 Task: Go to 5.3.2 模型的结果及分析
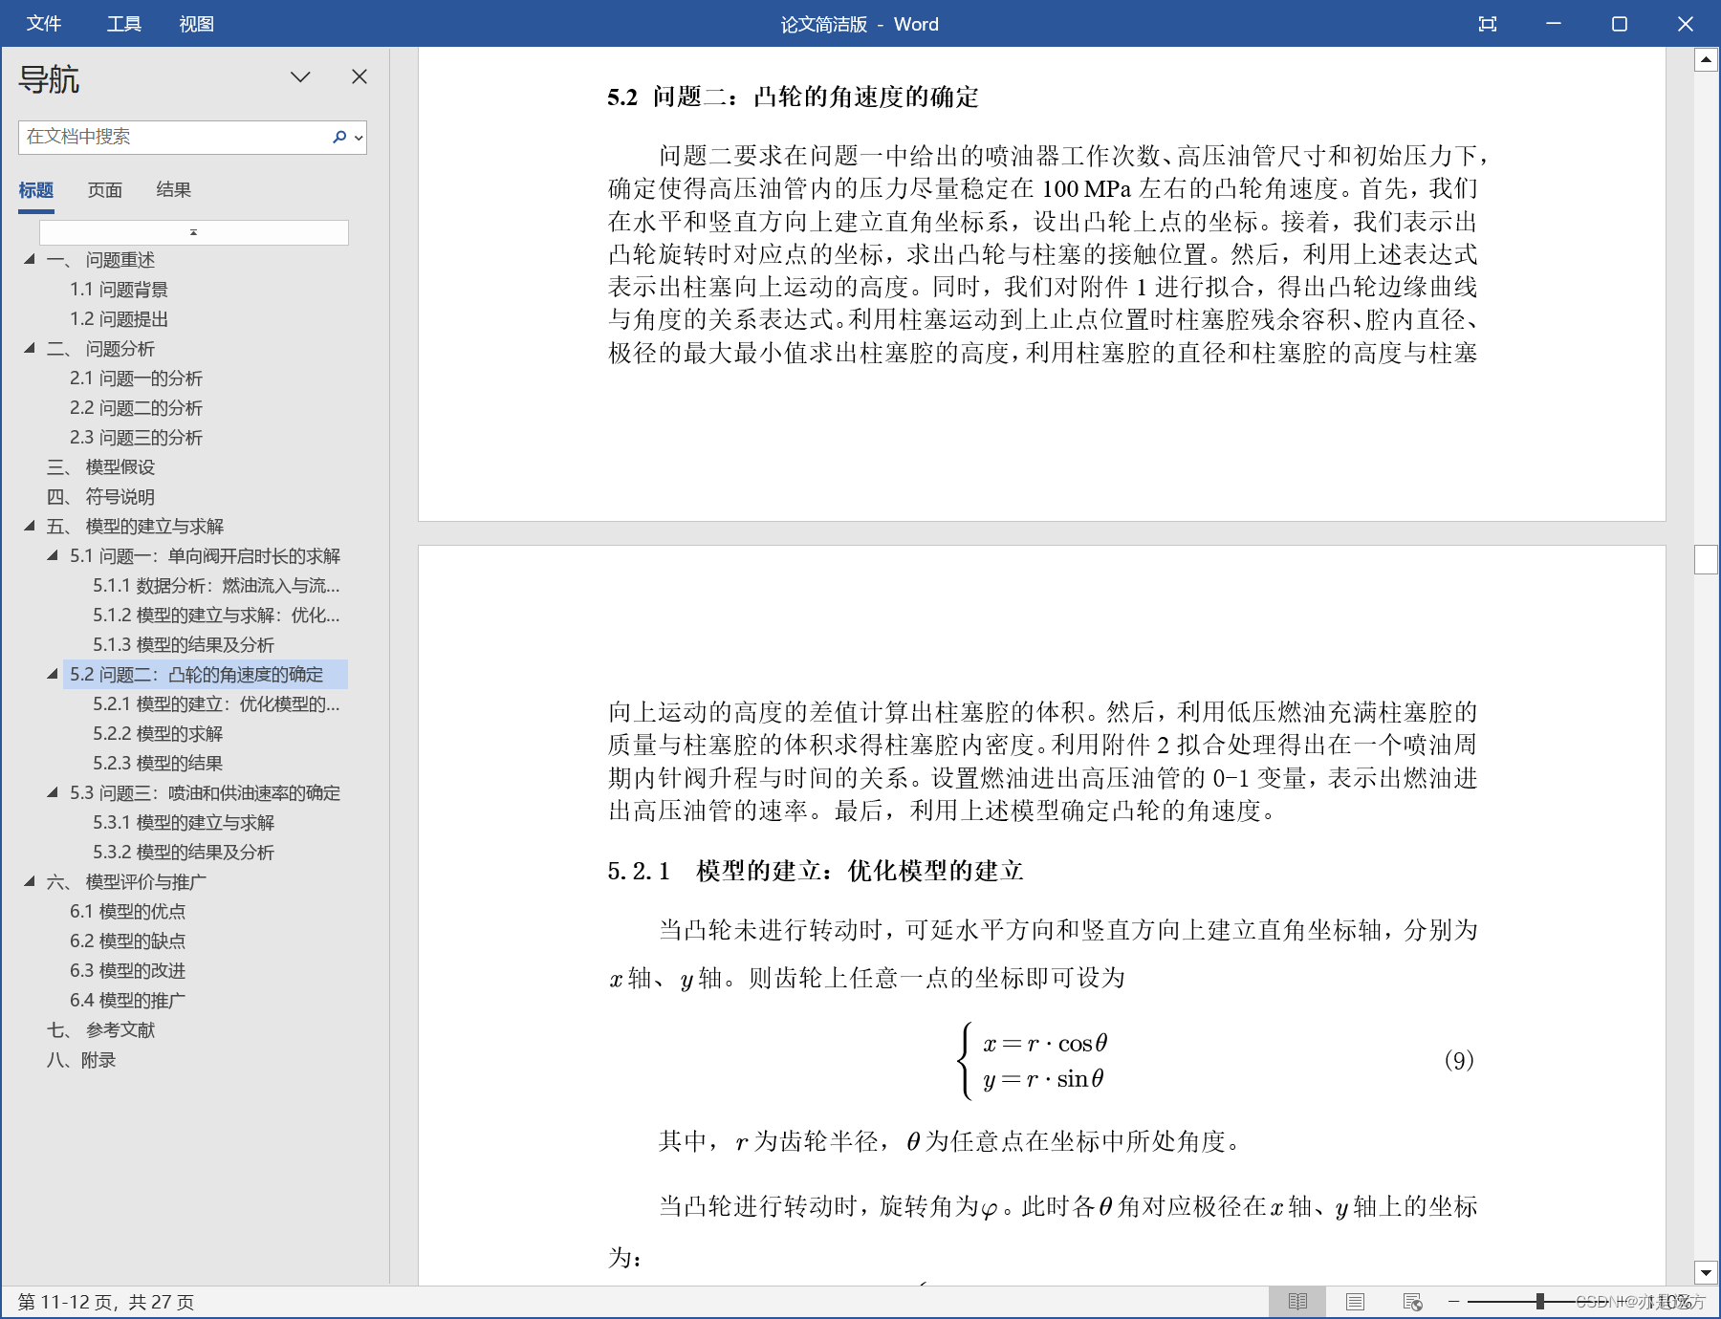184,853
